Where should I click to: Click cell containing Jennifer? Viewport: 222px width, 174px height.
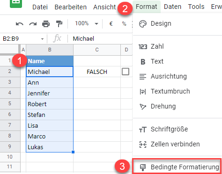pos(50,93)
